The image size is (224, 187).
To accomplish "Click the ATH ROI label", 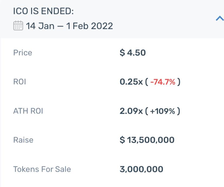I will (x=28, y=111).
